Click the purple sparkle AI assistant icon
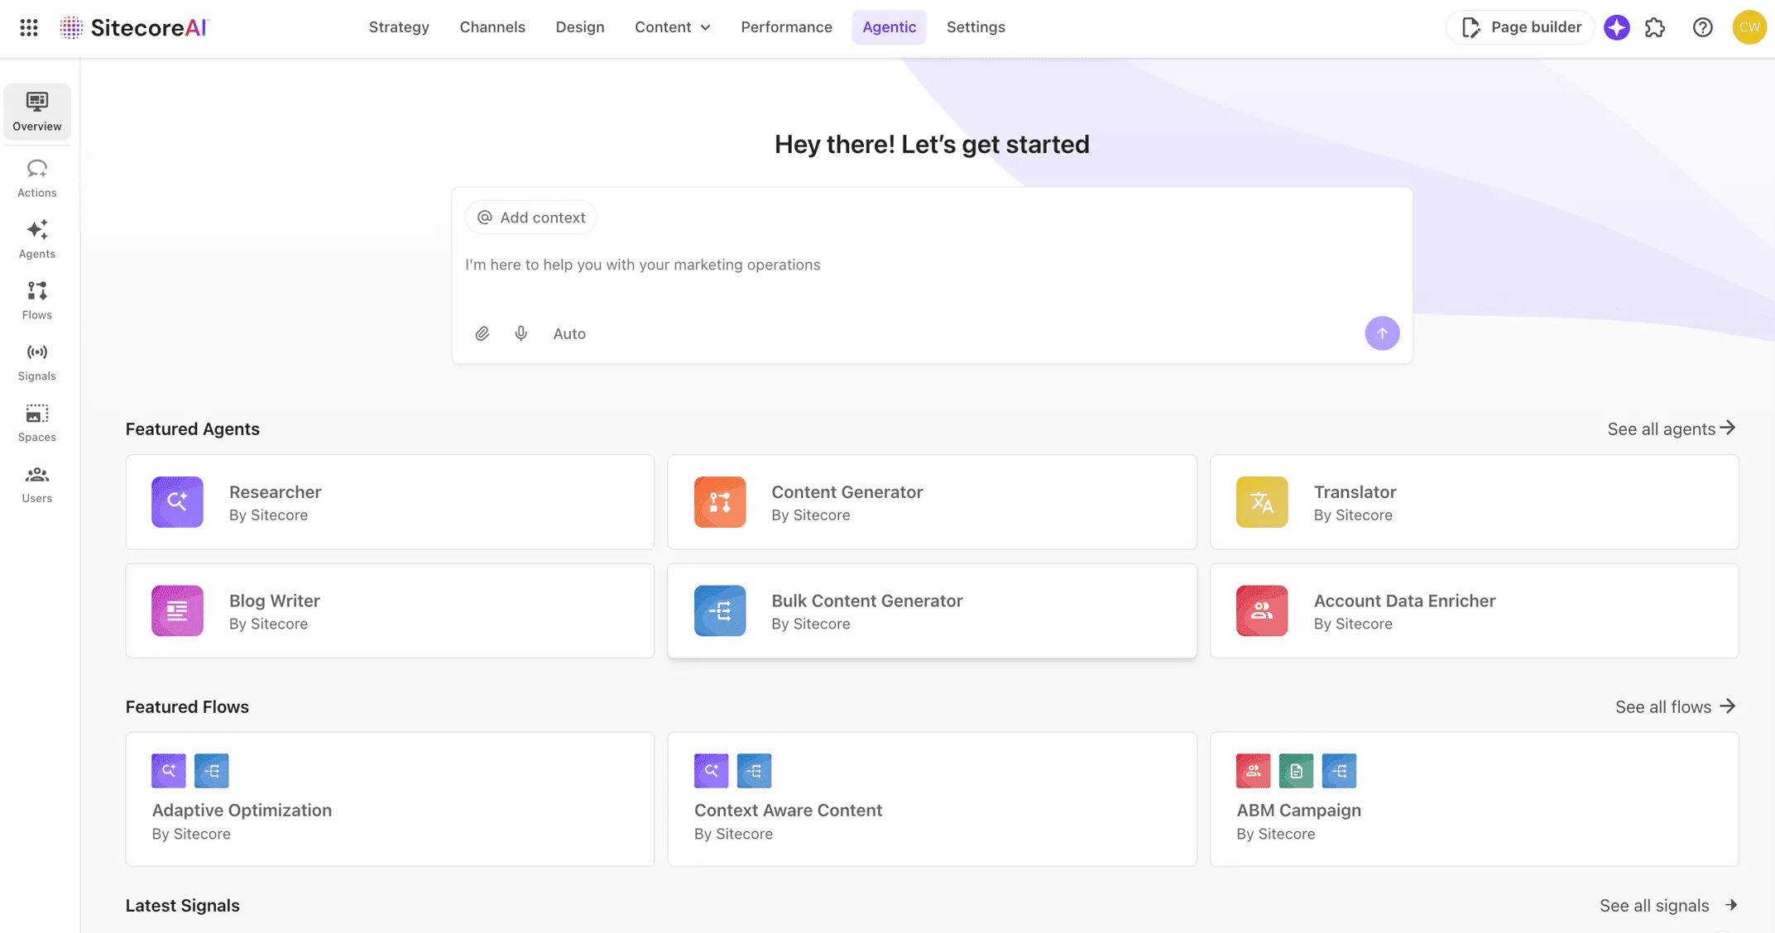 pos(1616,27)
